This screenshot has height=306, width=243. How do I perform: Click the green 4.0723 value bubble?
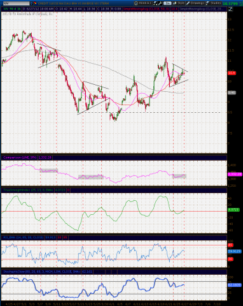(233, 210)
